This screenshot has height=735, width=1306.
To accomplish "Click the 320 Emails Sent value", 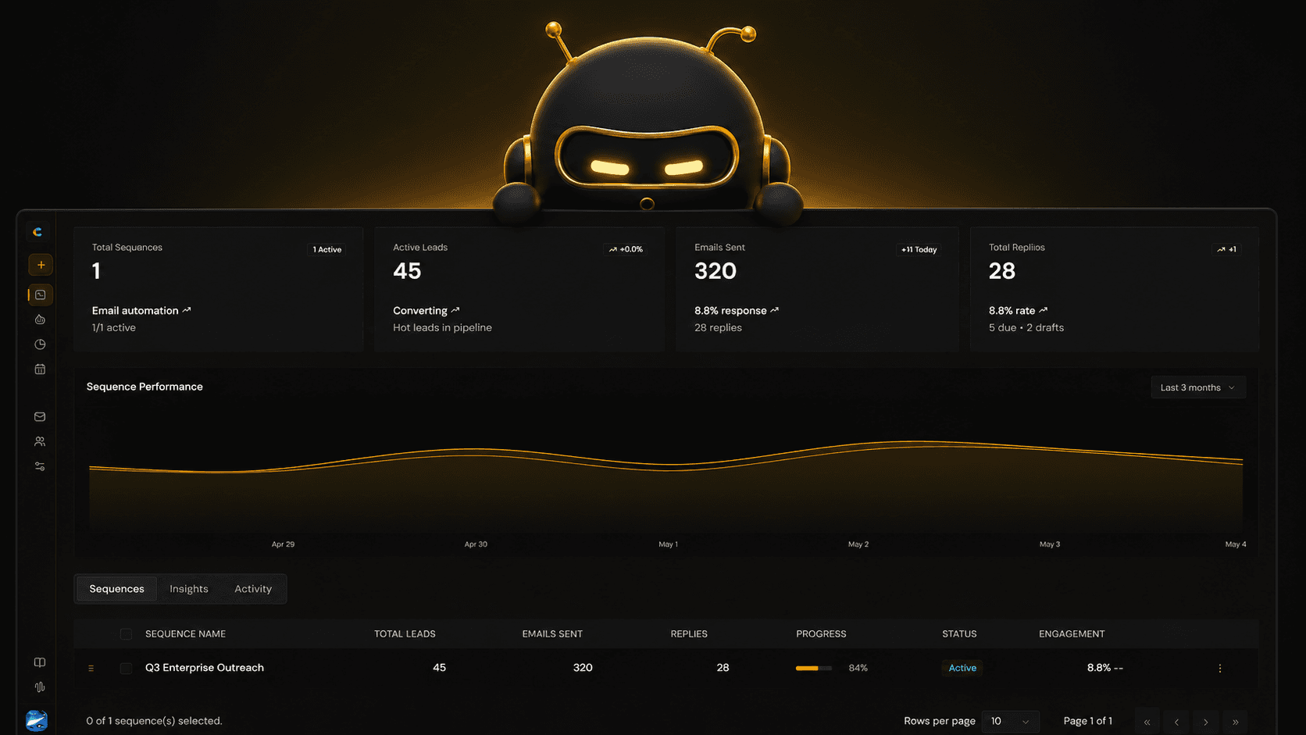I will coord(715,271).
